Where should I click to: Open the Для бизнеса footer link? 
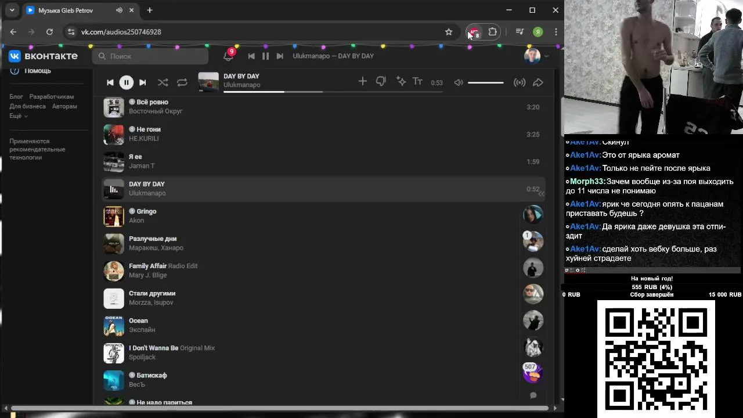[27, 106]
